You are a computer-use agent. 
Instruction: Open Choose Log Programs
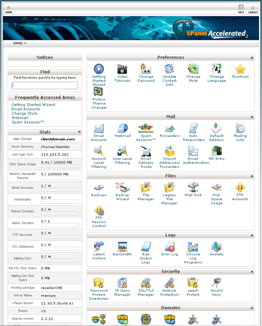tap(193, 247)
